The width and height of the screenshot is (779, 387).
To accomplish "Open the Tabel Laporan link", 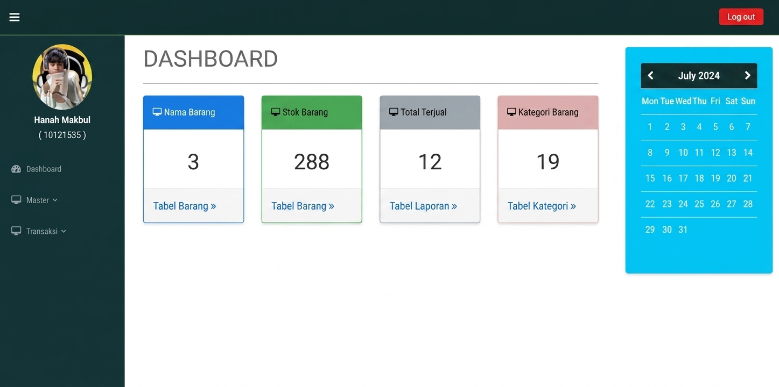I will point(423,206).
